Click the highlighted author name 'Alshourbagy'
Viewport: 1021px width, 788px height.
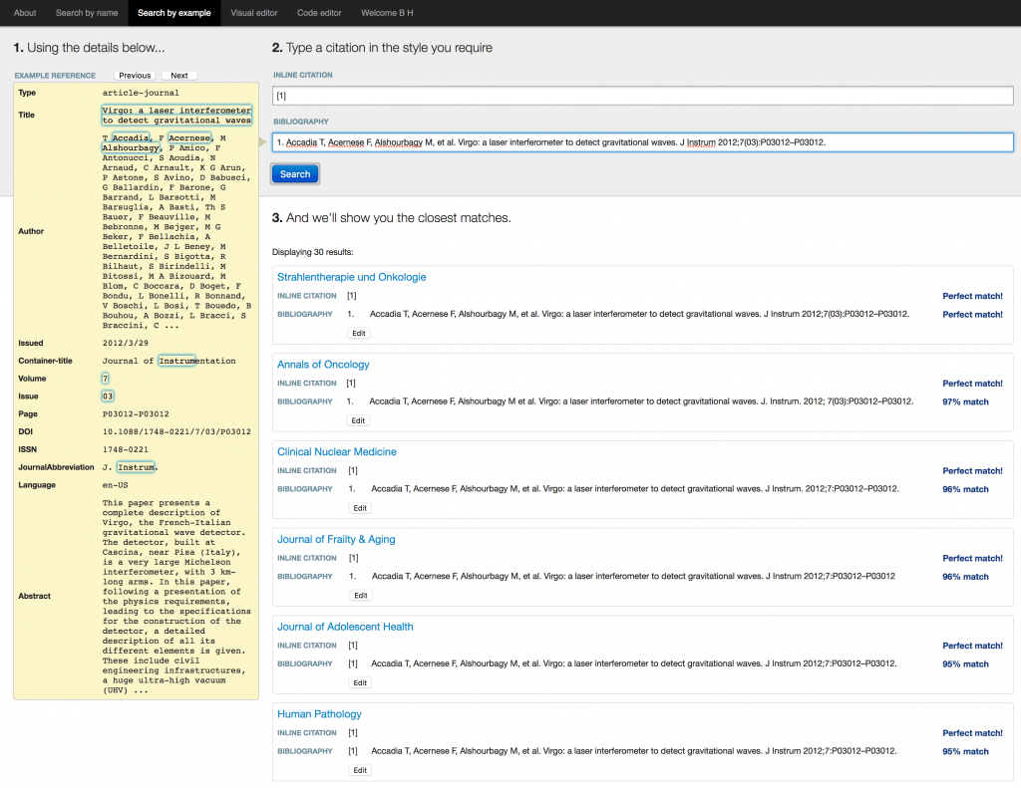pyautogui.click(x=131, y=147)
